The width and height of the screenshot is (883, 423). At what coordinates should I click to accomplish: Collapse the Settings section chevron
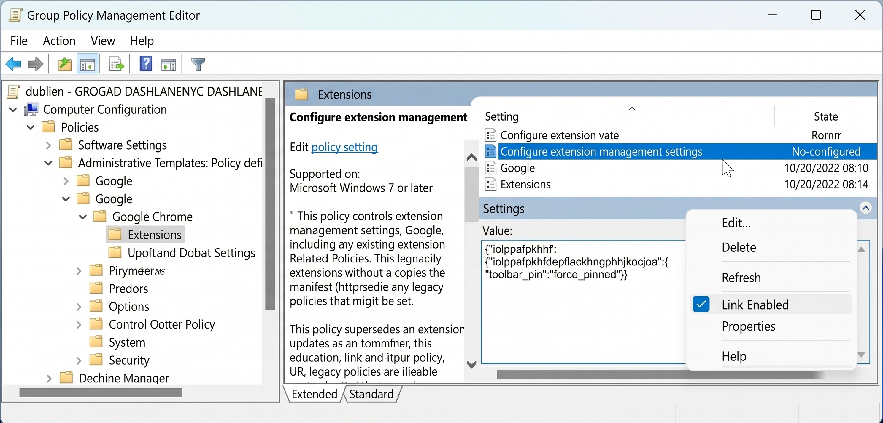click(x=866, y=208)
